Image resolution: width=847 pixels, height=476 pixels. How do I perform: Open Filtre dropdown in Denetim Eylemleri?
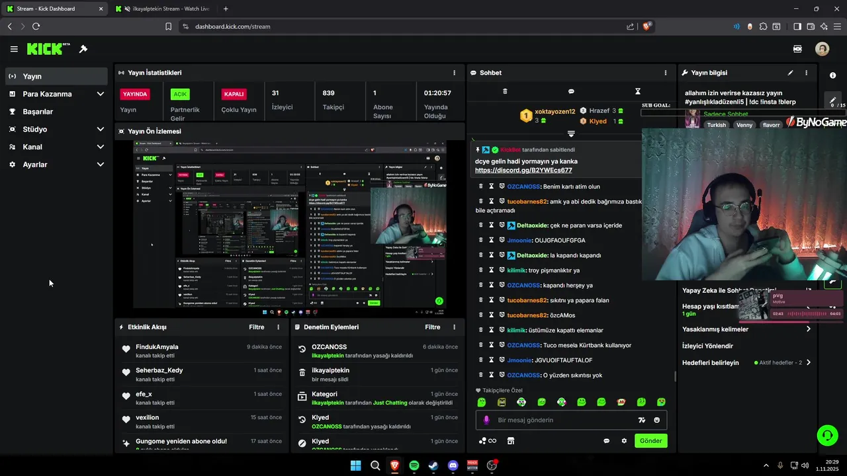[432, 327]
